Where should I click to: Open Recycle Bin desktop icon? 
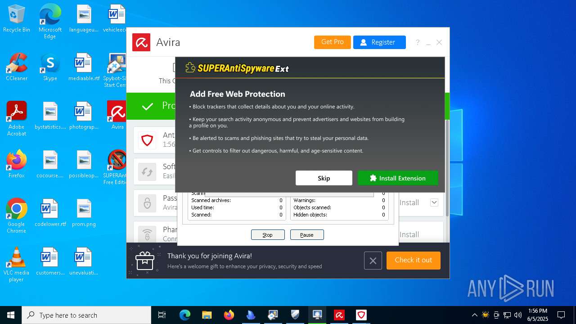17,19
